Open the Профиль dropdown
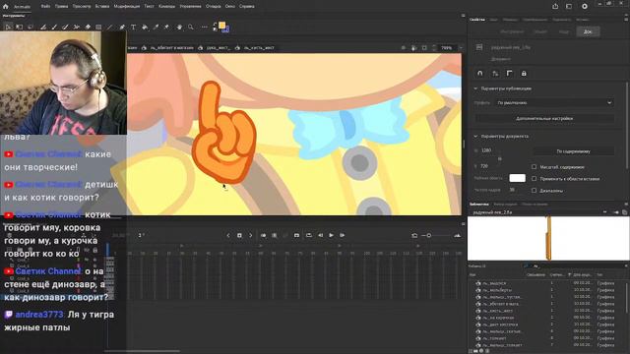Image resolution: width=630 pixels, height=354 pixels. tap(554, 102)
